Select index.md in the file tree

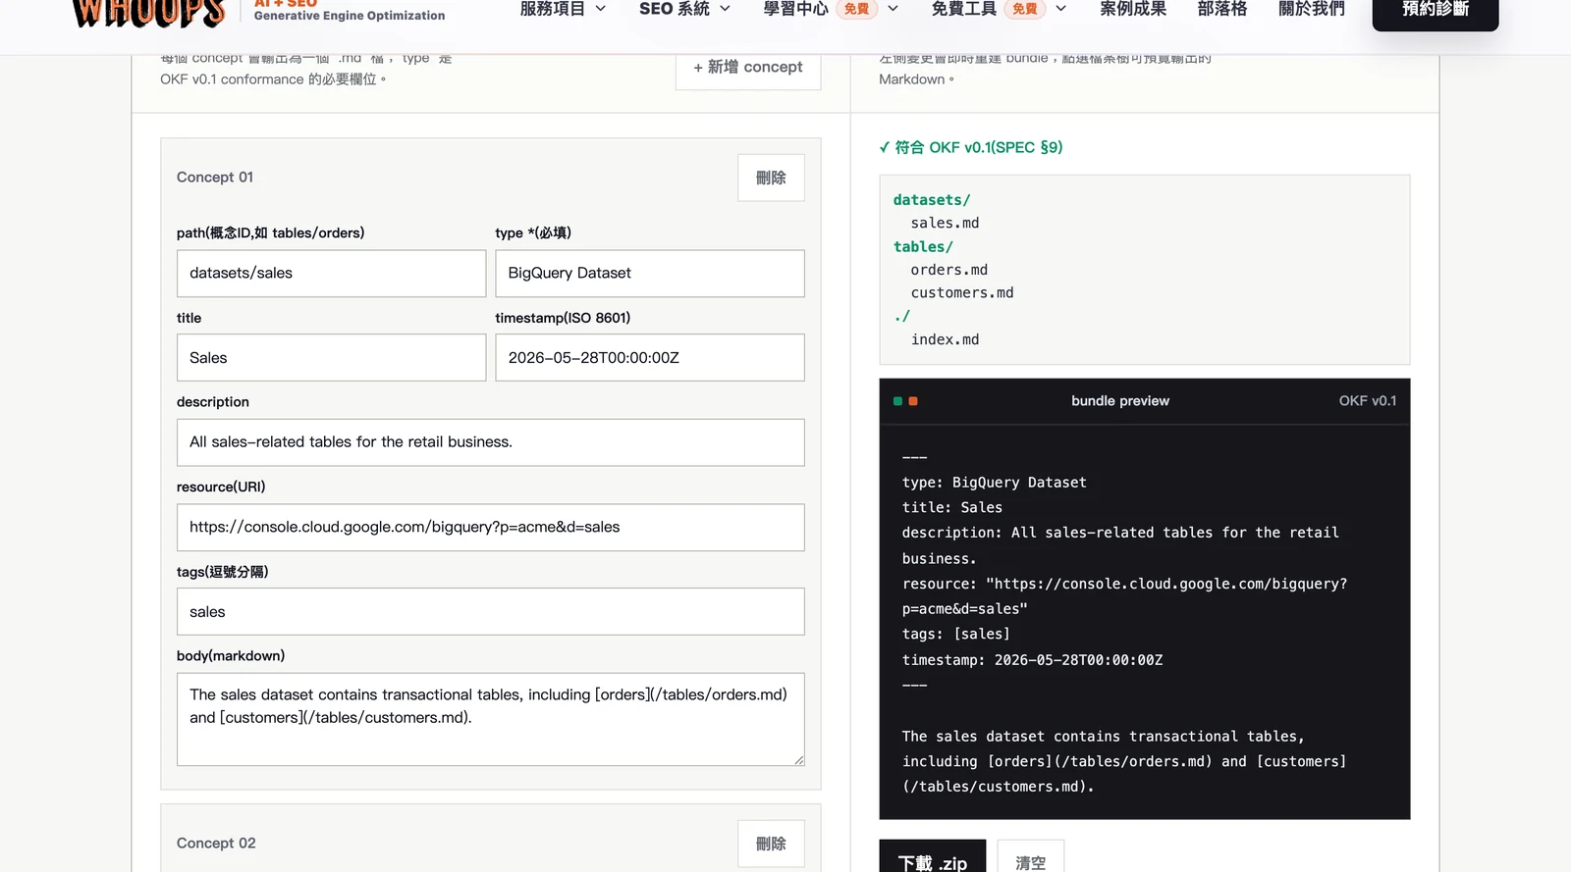point(945,339)
